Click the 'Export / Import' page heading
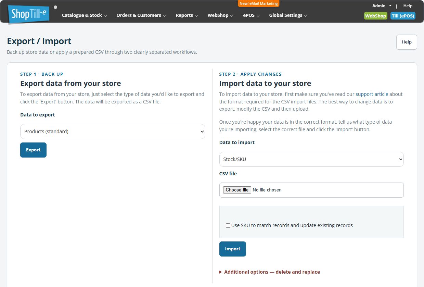This screenshot has height=287, width=424. 39,41
